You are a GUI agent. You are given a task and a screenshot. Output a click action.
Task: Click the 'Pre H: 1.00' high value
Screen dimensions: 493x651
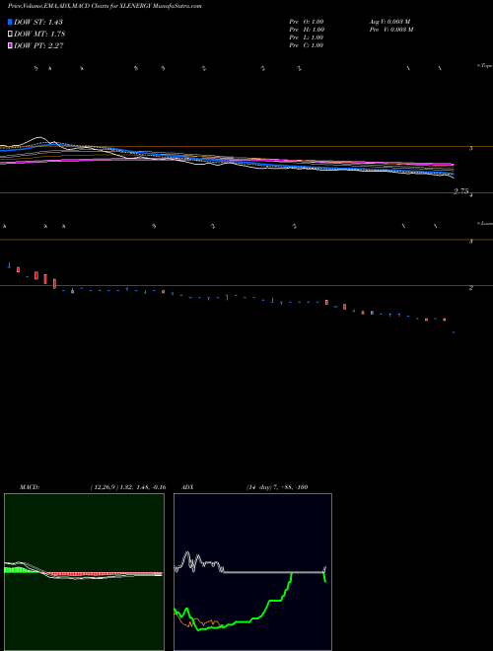[307, 30]
